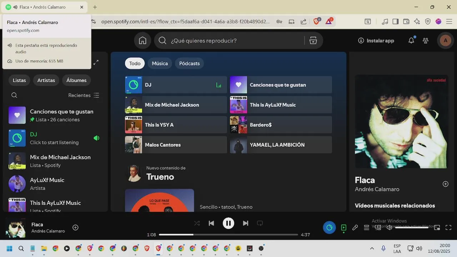Screen dimensions: 457x257
Task: Open Mix de Michael Jackson grid tile
Action: 176,105
